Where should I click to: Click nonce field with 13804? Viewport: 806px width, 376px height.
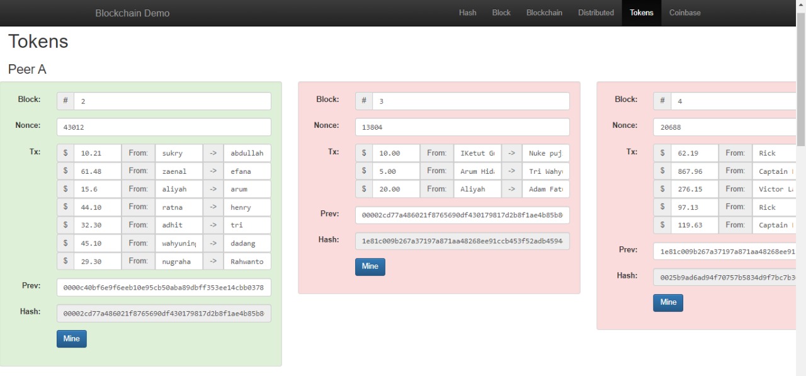pos(462,127)
